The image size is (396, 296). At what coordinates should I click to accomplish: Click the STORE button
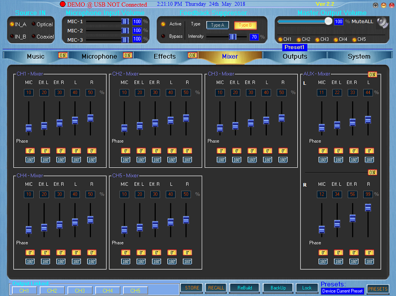(192, 288)
